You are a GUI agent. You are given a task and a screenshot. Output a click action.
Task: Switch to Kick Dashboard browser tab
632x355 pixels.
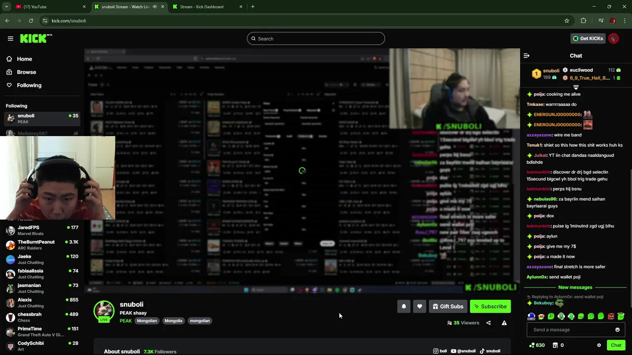(206, 7)
